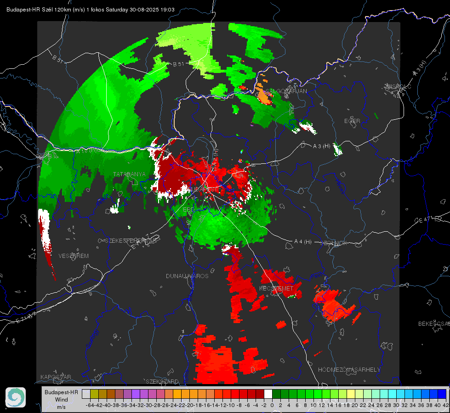Viewport: 450px width, 413px height.
Task: Pick the amber swatch between -24 and -22
Action: pos(177,394)
